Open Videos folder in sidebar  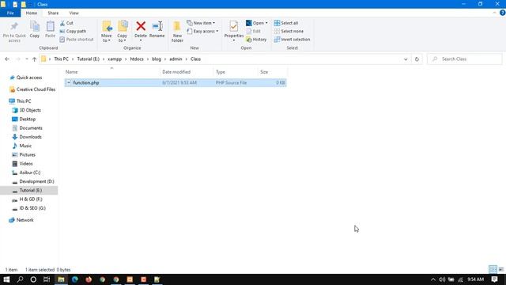coord(26,164)
